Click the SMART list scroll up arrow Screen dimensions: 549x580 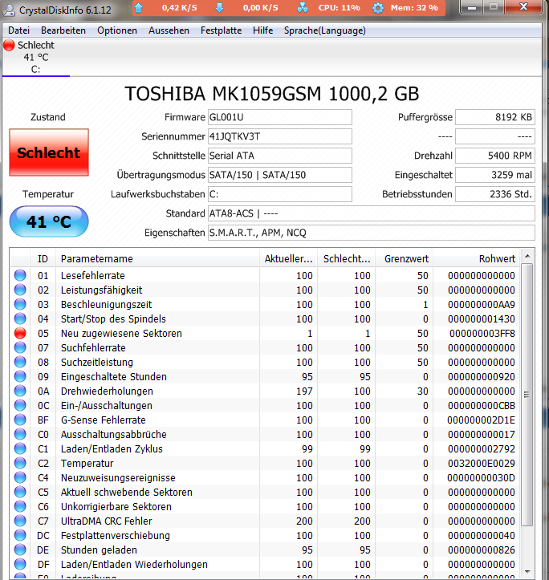[x=527, y=256]
